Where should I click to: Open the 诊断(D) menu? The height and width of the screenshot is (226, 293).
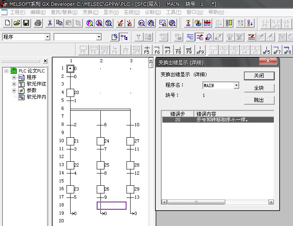[x=153, y=12]
